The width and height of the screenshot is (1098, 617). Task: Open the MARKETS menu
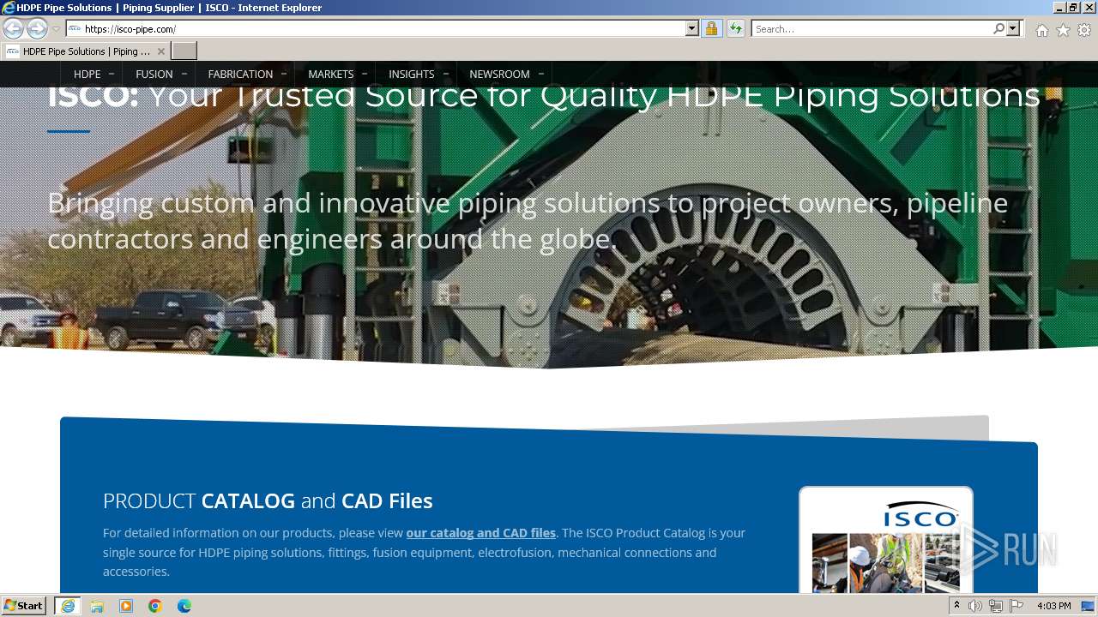[330, 74]
